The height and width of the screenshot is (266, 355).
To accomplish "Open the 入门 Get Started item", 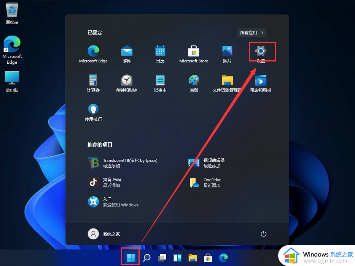I will (x=113, y=202).
